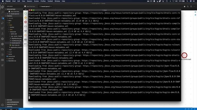Image resolution: width=197 pixels, height=110 pixels.
Task: Expand the Maven Projects panel
Action: tap(14, 105)
